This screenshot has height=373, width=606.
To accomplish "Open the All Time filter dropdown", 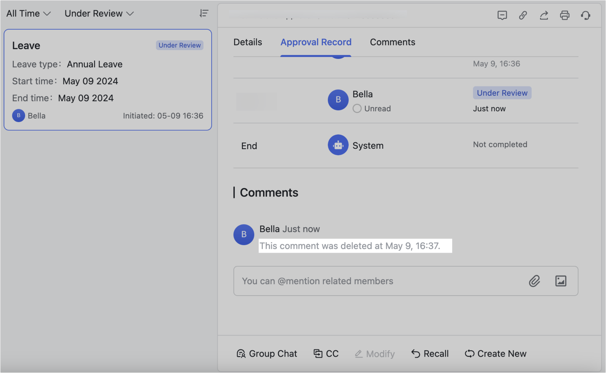I will point(28,13).
